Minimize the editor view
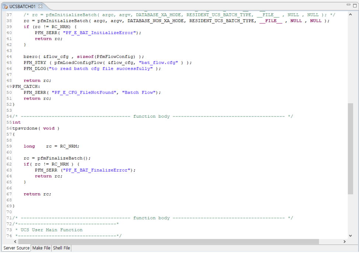The image size is (359, 253). [349, 4]
